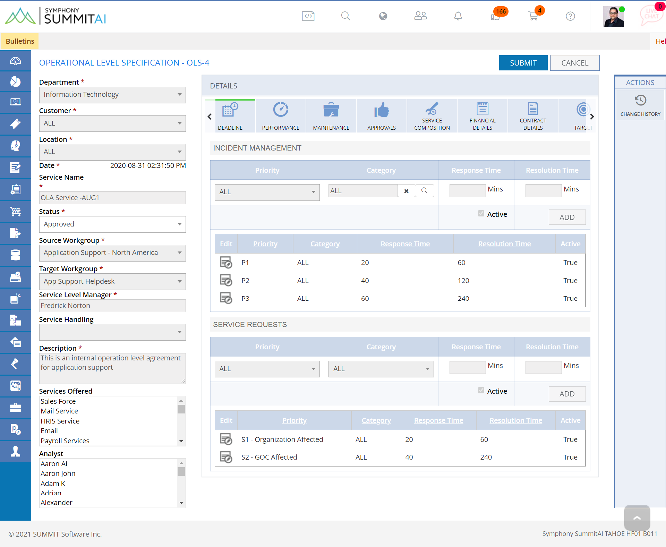Click the scroll-to-top button
The image size is (666, 547).
[637, 518]
